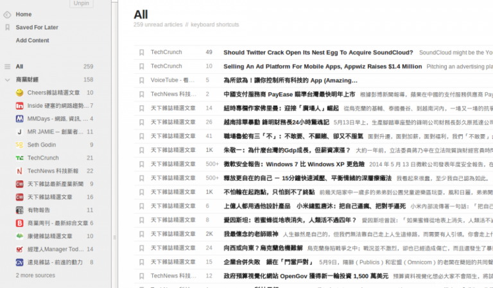Open 上億人都用過他設計產品 article title

point(315,206)
